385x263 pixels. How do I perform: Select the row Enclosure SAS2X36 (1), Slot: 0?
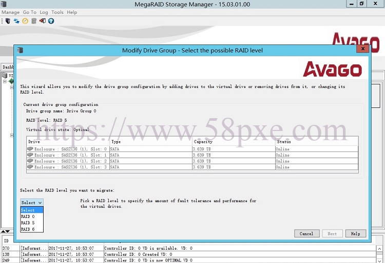coord(192,149)
